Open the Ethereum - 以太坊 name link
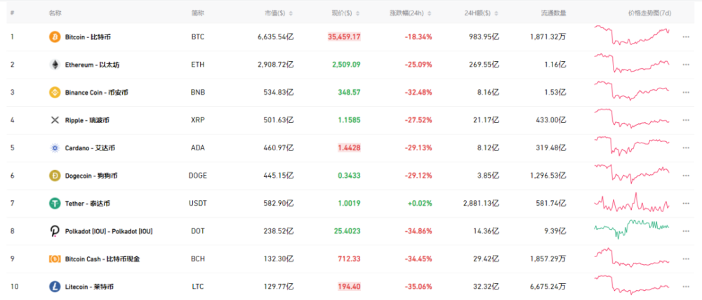702x300 pixels. [x=92, y=65]
